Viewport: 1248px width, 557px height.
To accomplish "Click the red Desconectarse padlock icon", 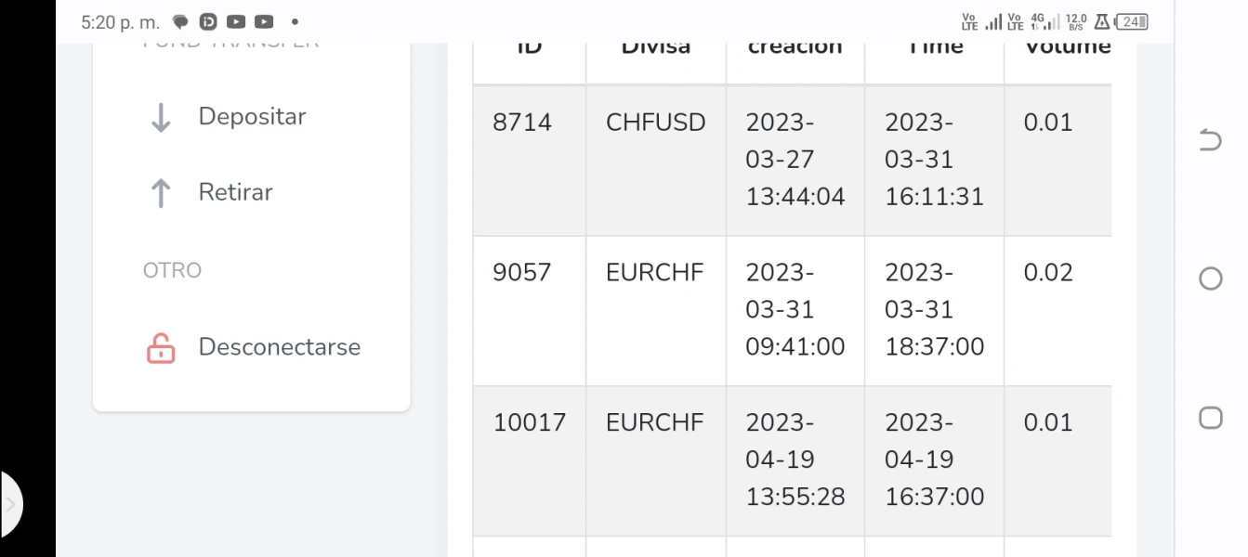I will pos(161,348).
